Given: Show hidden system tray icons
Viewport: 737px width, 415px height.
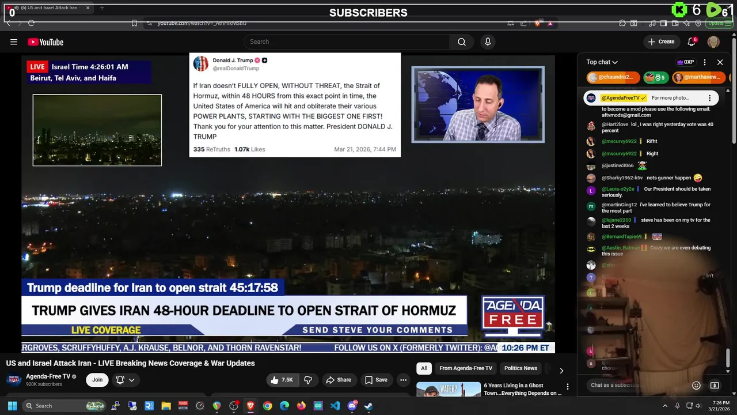Looking at the screenshot, I should tap(664, 406).
